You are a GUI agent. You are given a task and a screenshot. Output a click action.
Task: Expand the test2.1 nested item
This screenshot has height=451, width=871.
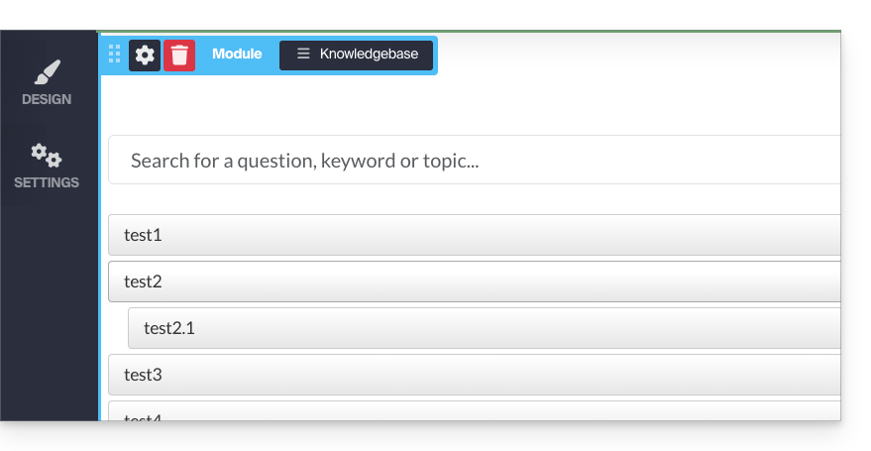tap(484, 328)
